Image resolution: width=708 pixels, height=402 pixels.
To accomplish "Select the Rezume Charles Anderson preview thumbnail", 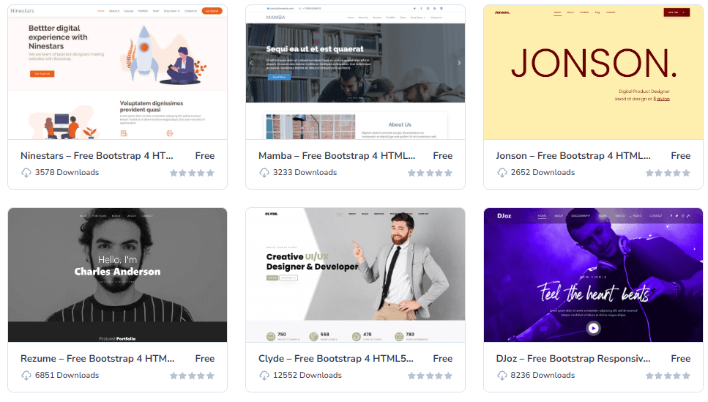I will point(117,275).
